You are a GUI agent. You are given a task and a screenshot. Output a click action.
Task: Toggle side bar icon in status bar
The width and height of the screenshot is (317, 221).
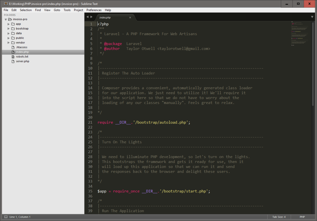tap(5, 217)
